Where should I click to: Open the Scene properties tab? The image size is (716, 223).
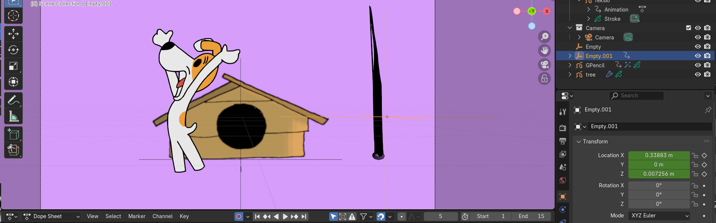[563, 167]
